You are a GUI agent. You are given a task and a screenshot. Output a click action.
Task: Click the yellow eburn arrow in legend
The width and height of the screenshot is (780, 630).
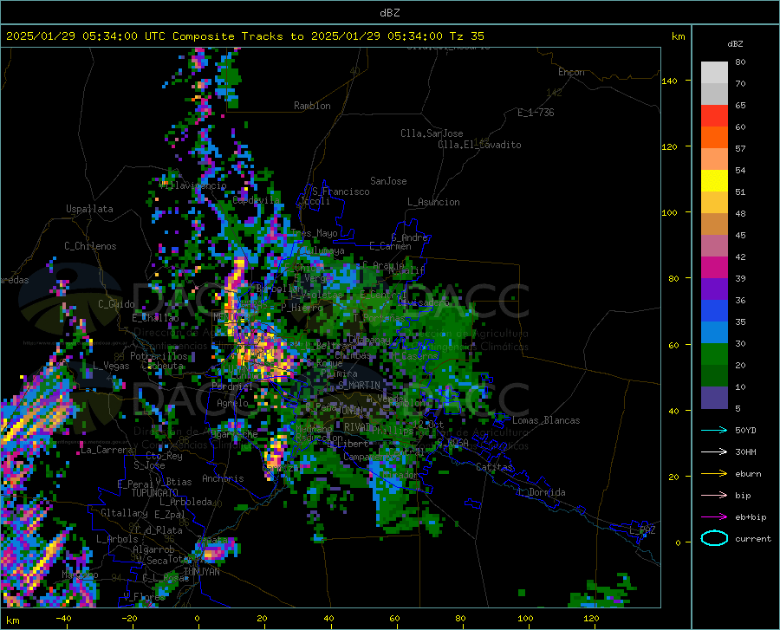(714, 473)
